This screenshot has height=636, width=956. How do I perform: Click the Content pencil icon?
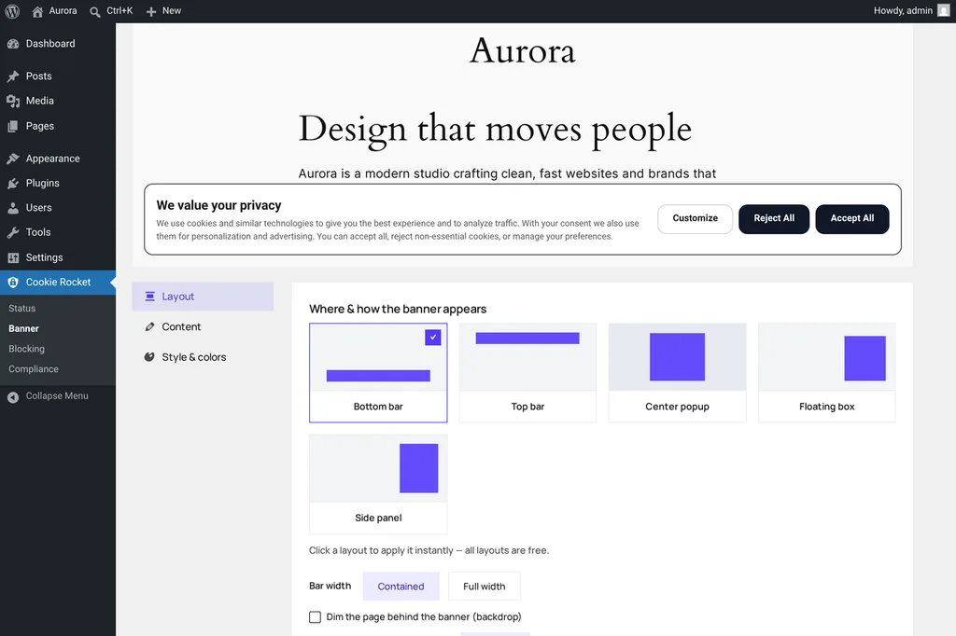149,326
